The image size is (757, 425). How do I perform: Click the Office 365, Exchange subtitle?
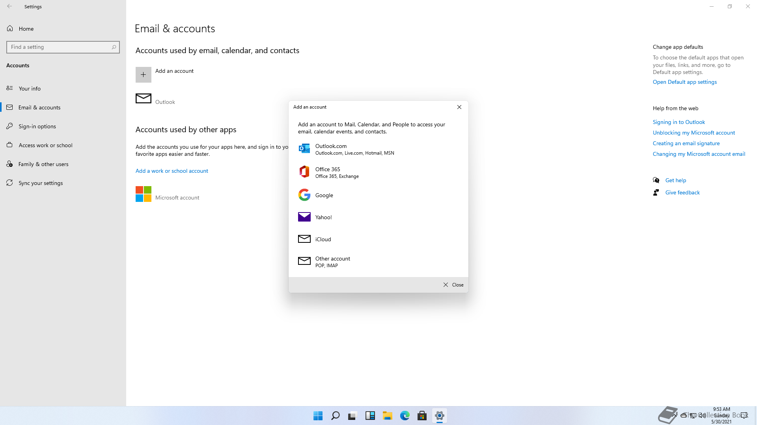point(337,176)
